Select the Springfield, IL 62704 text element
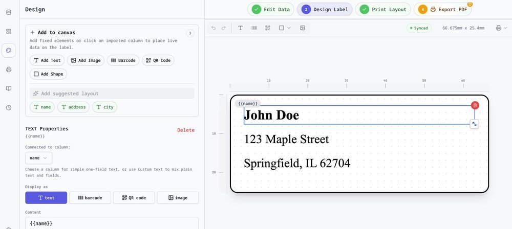This screenshot has width=512, height=229. tap(297, 163)
